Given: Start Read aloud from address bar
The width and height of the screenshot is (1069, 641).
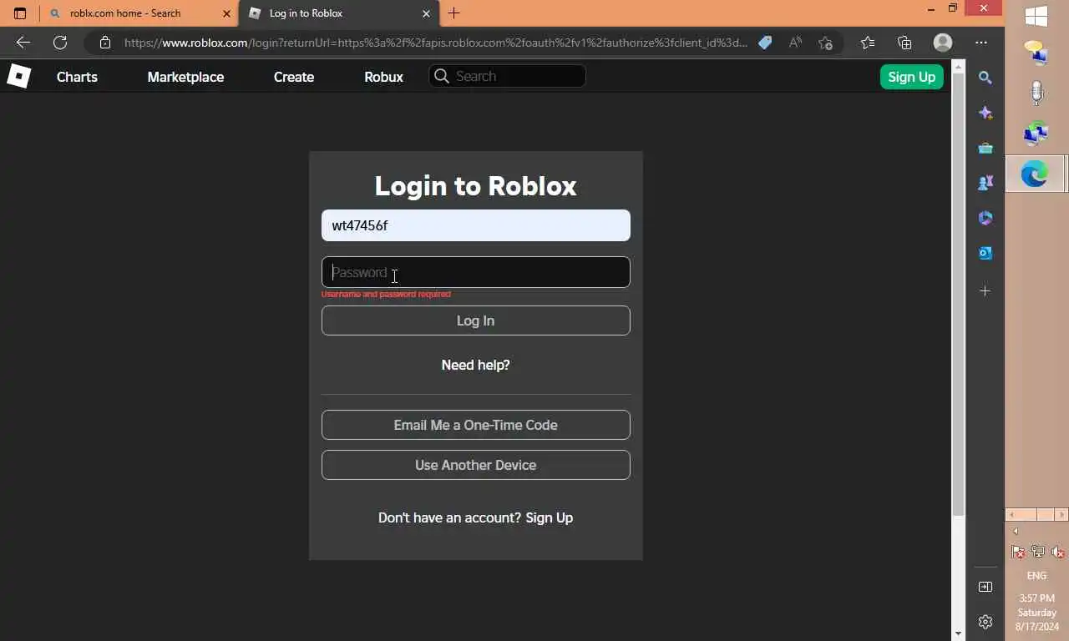Looking at the screenshot, I should [x=795, y=43].
